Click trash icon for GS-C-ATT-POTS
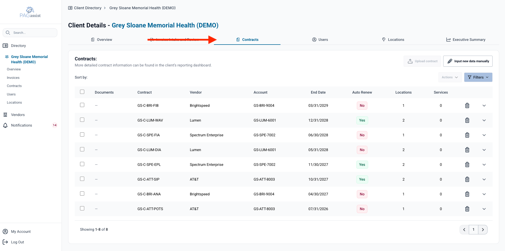This screenshot has height=251, width=505. [x=467, y=209]
